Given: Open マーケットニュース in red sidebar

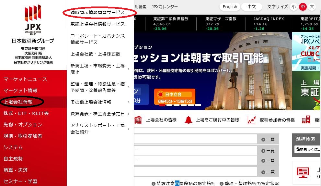Looking at the screenshot, I should pyautogui.click(x=25, y=79).
